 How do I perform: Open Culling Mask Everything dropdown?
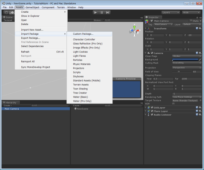point(187,63)
